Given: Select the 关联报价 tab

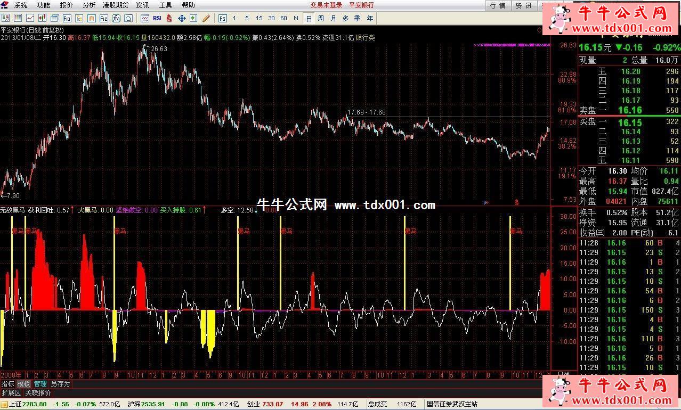Looking at the screenshot, I should [38, 393].
